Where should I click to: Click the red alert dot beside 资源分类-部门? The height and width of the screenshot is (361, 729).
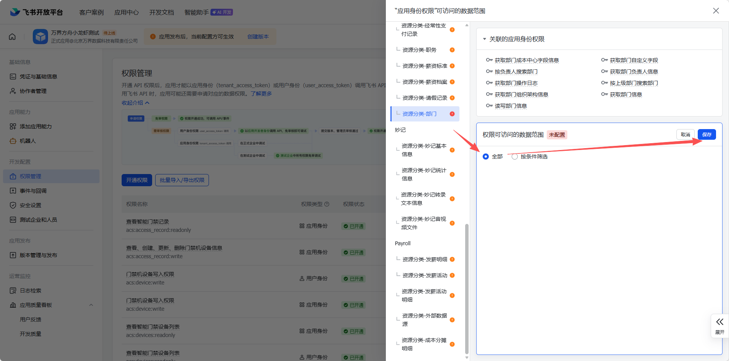tap(452, 114)
